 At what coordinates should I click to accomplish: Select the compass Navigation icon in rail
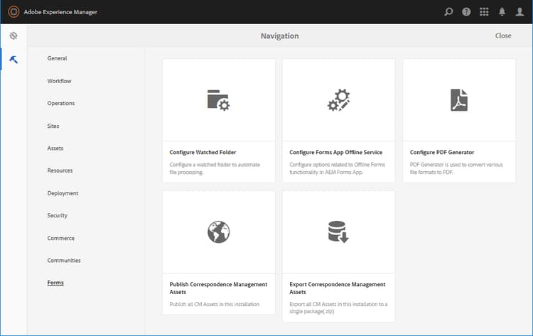(14, 36)
